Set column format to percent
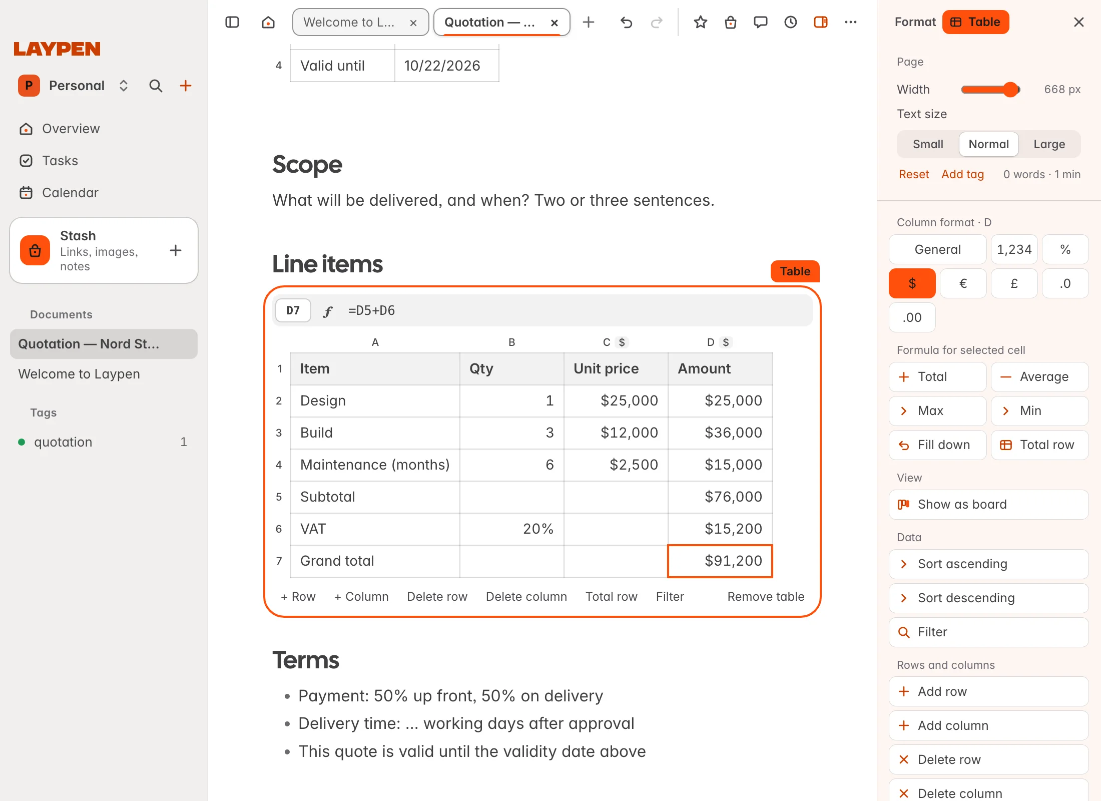Viewport: 1101px width, 801px height. point(1065,249)
